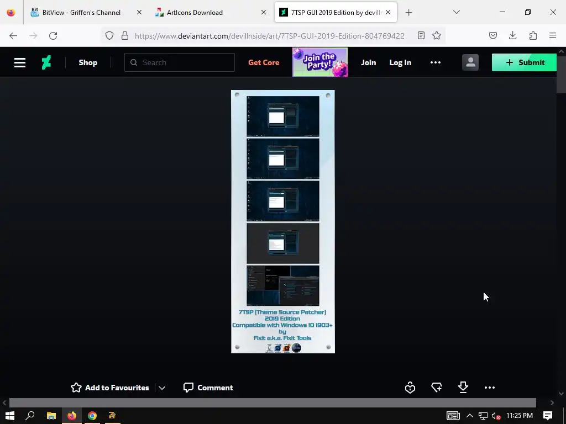Screen dimensions: 566x424
Task: Open the News and interests taskbar icon
Action: click(453, 416)
